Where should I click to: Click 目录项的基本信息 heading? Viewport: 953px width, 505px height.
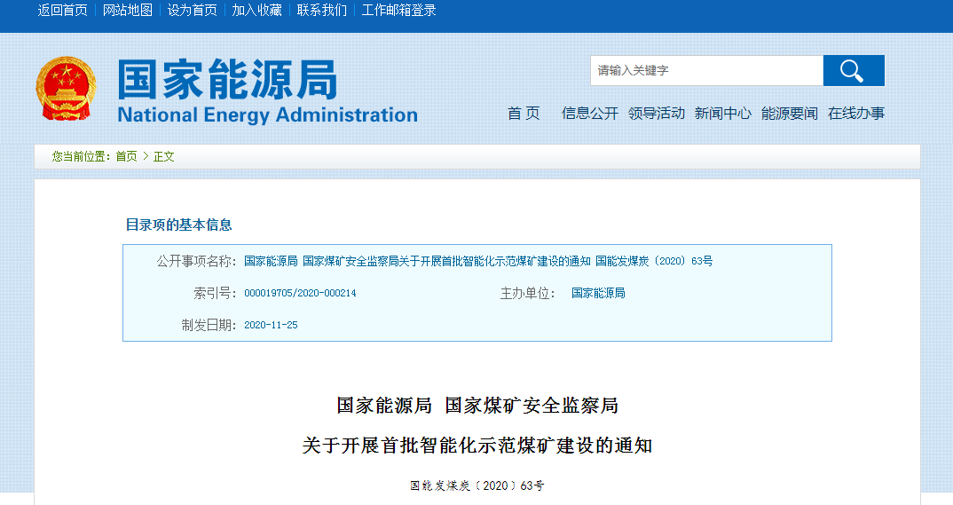click(178, 225)
